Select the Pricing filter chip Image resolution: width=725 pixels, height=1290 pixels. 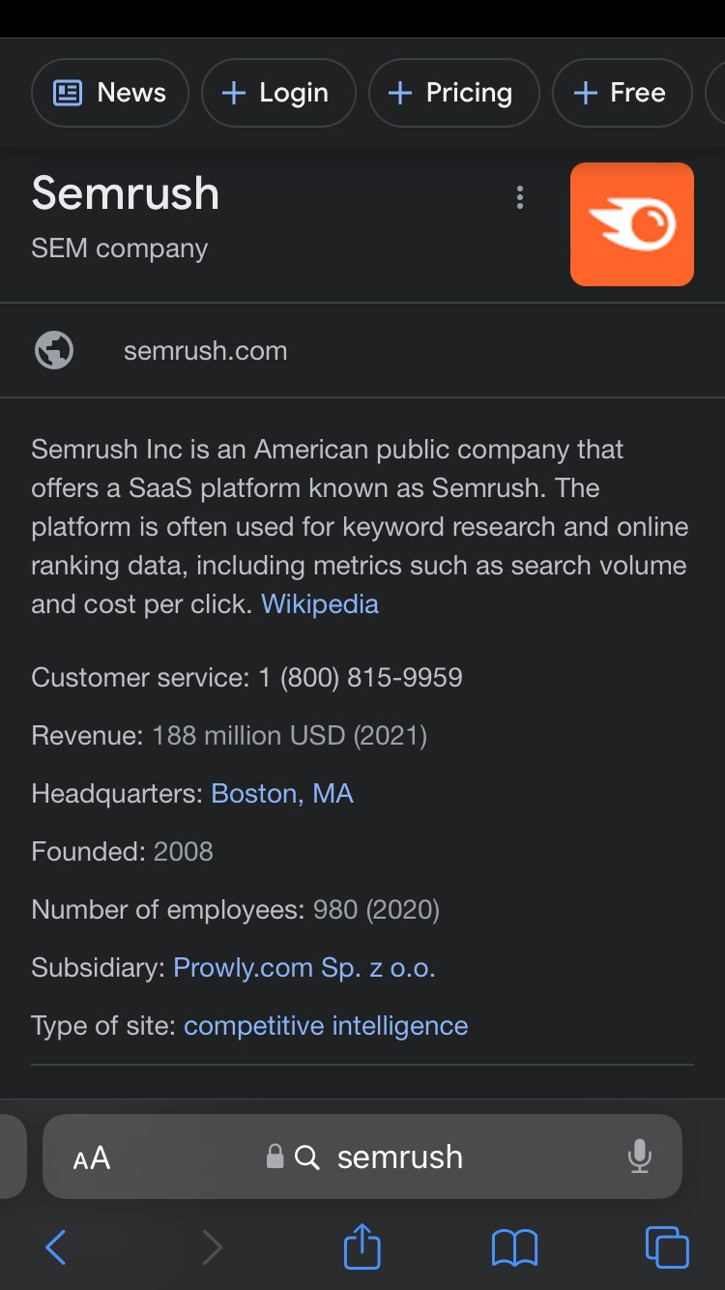click(453, 92)
